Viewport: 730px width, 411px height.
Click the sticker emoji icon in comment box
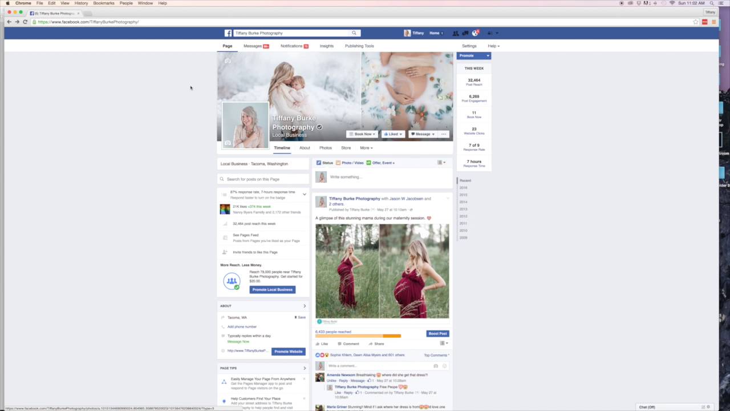tap(444, 366)
